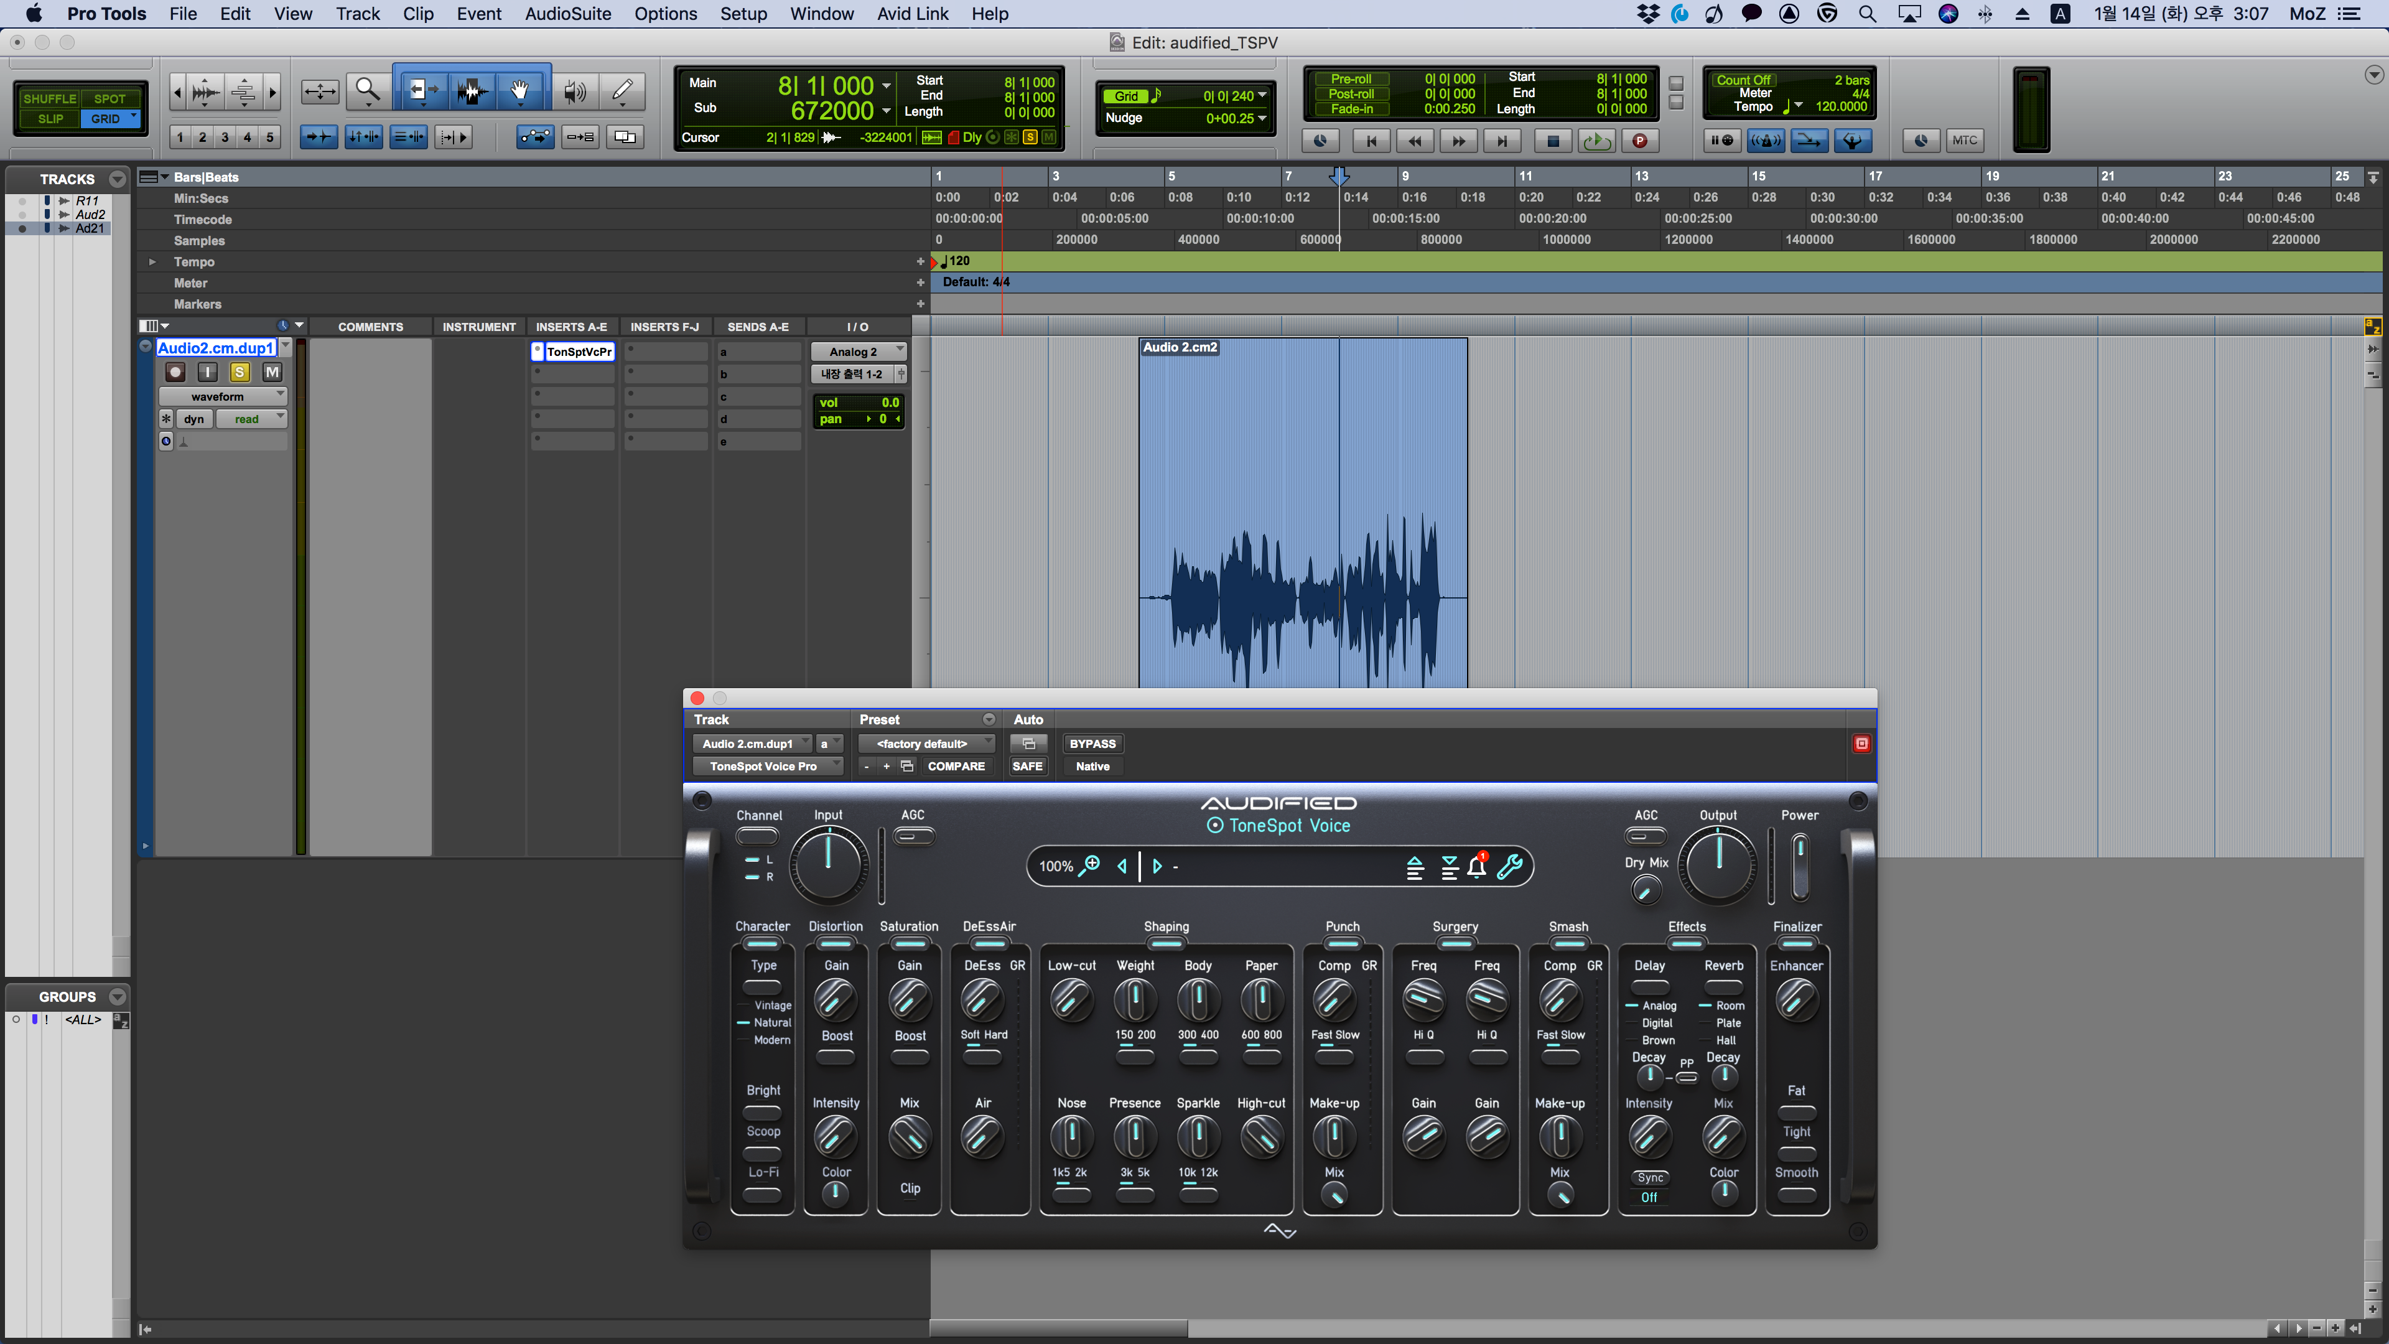Click the Count Off button
Screen dimensions: 2389x1344
tap(1743, 80)
